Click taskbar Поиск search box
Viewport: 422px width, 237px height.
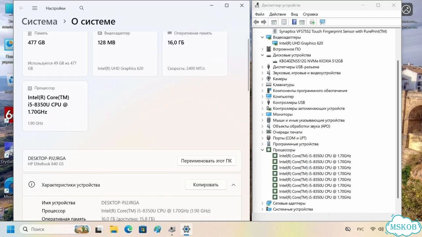click(x=54, y=229)
